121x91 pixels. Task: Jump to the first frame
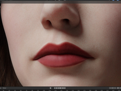click(x=55, y=88)
